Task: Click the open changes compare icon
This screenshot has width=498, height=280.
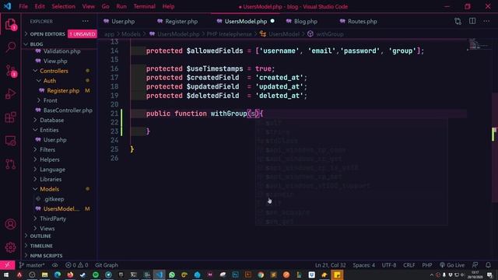Action: pos(458,21)
